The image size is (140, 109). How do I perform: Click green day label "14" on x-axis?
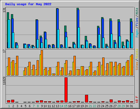click(x=62, y=106)
